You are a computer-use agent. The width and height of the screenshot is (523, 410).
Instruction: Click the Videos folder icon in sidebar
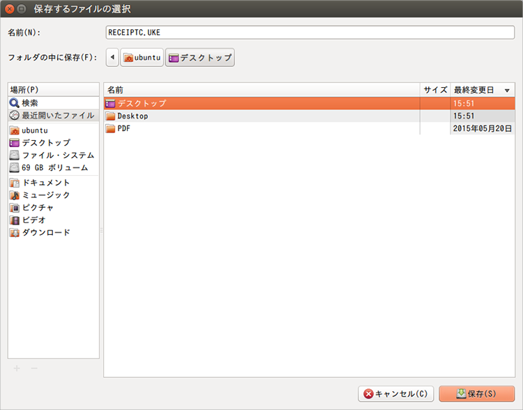(15, 220)
